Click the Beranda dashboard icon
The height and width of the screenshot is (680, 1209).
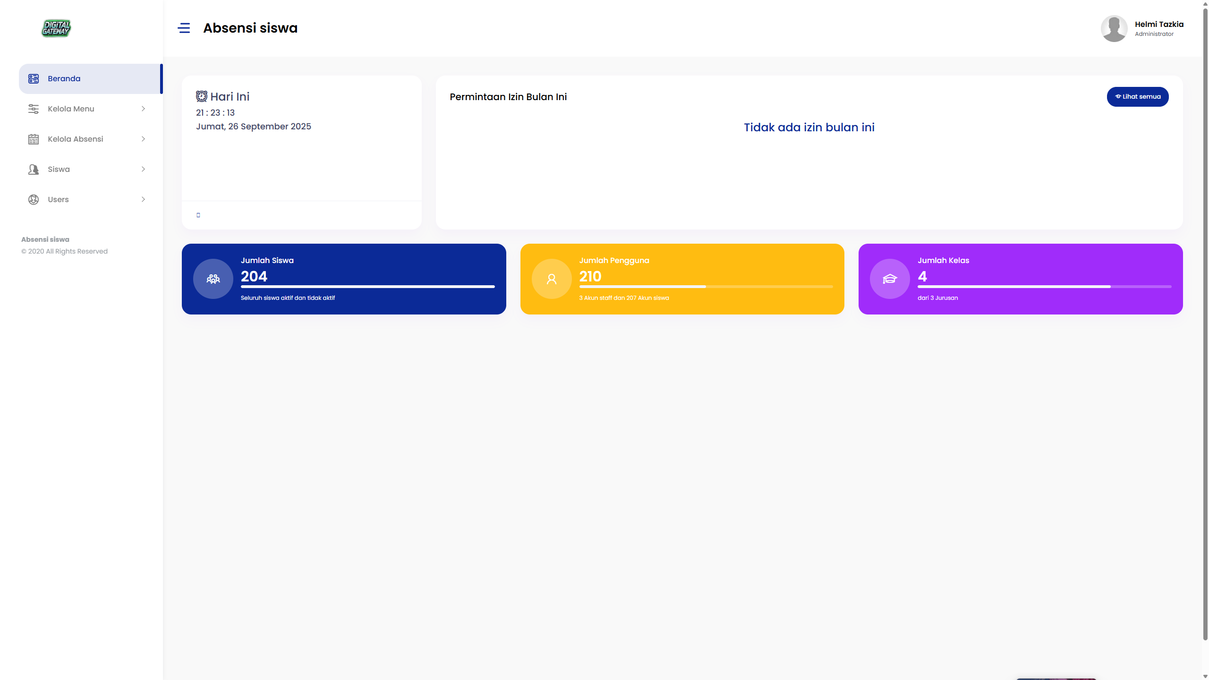tap(34, 79)
